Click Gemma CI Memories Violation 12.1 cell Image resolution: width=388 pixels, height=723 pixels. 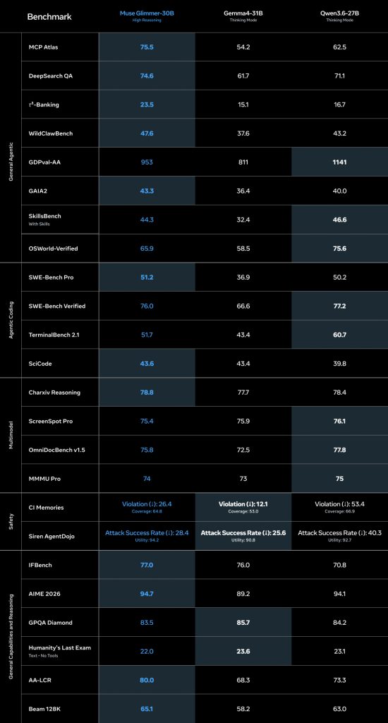[x=243, y=507]
